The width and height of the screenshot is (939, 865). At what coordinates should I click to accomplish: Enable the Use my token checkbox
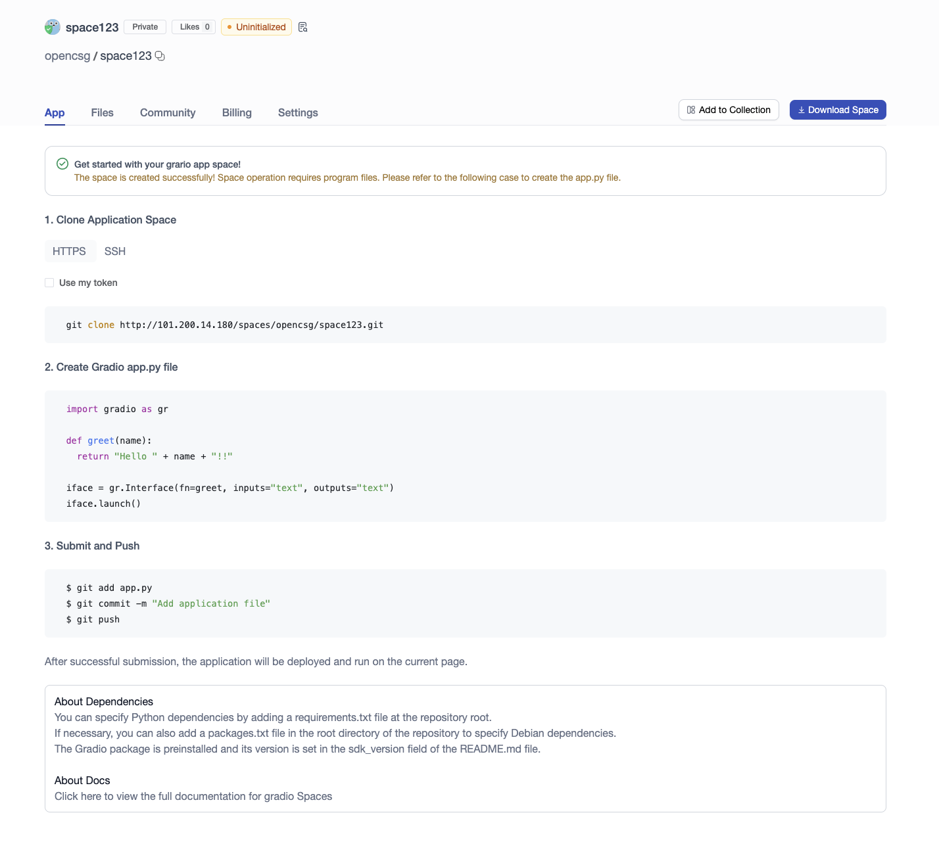(x=49, y=282)
